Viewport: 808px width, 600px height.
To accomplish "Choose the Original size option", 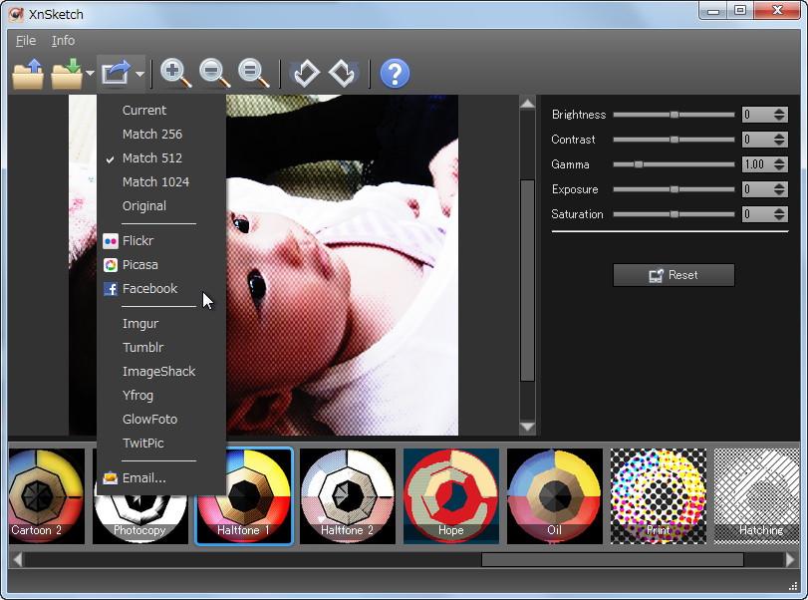I will coord(146,205).
